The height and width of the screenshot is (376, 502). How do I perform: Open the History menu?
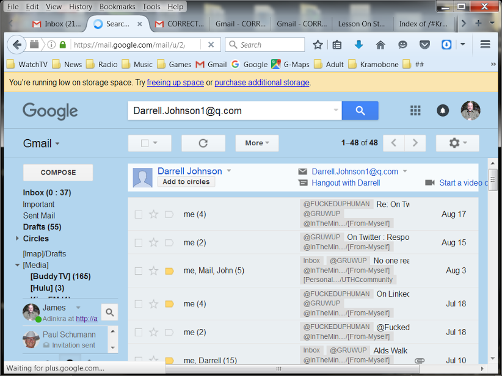pyautogui.click(x=81, y=6)
